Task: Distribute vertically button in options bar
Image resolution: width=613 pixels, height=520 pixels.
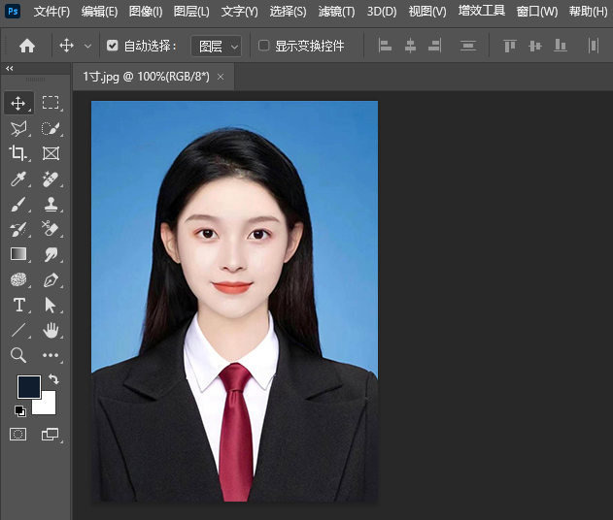Action: (468, 46)
